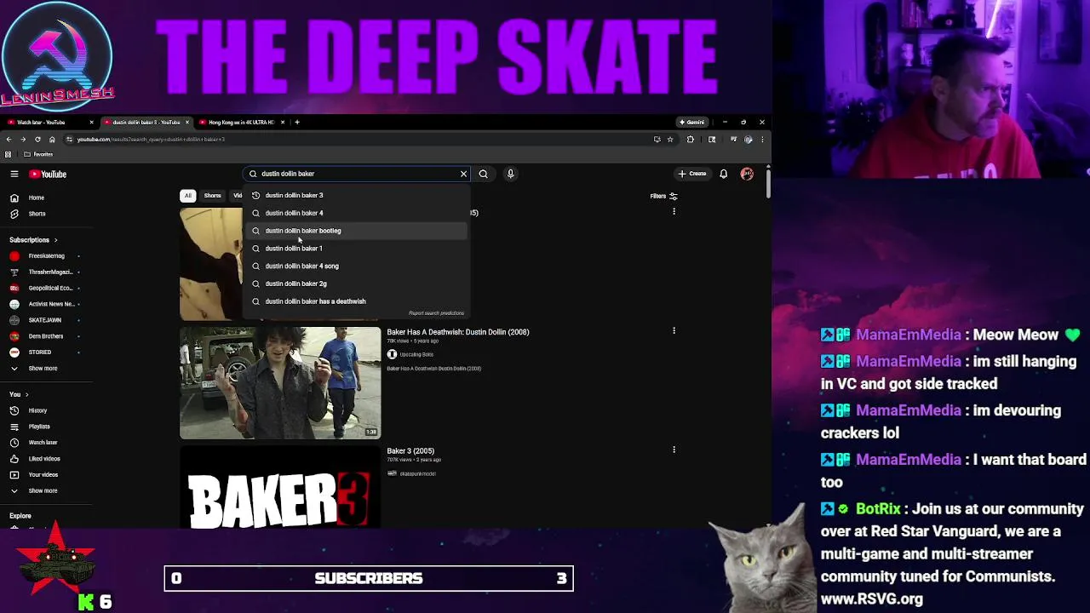Select suggestion 'dustin dollin baker 1'
Viewport: 1090px width, 613px height.
pos(356,249)
